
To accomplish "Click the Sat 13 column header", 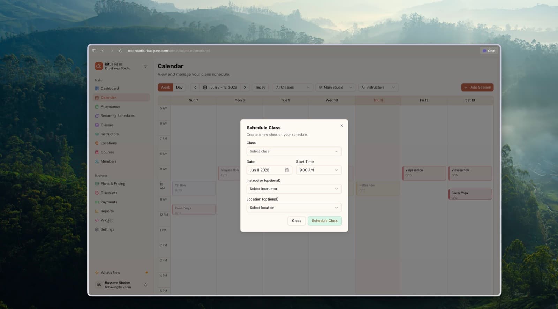I will click(x=470, y=100).
